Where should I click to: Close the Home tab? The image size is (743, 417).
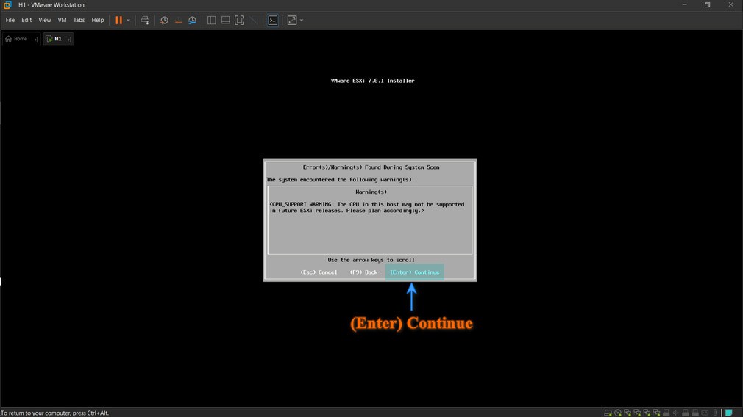tap(36, 39)
